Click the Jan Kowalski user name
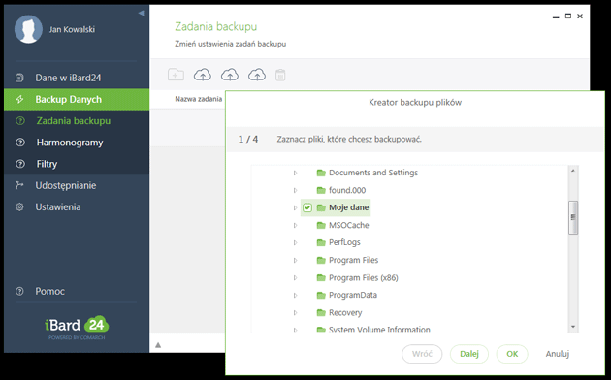 [72, 29]
